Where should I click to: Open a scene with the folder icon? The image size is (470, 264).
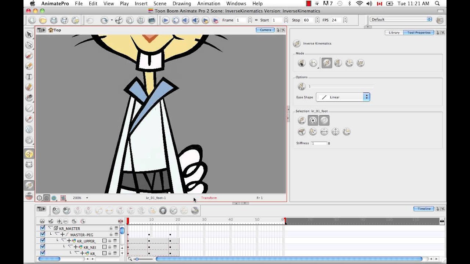click(43, 20)
